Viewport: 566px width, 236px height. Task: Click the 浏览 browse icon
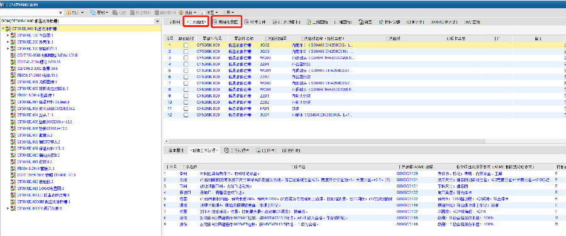[x=360, y=21]
